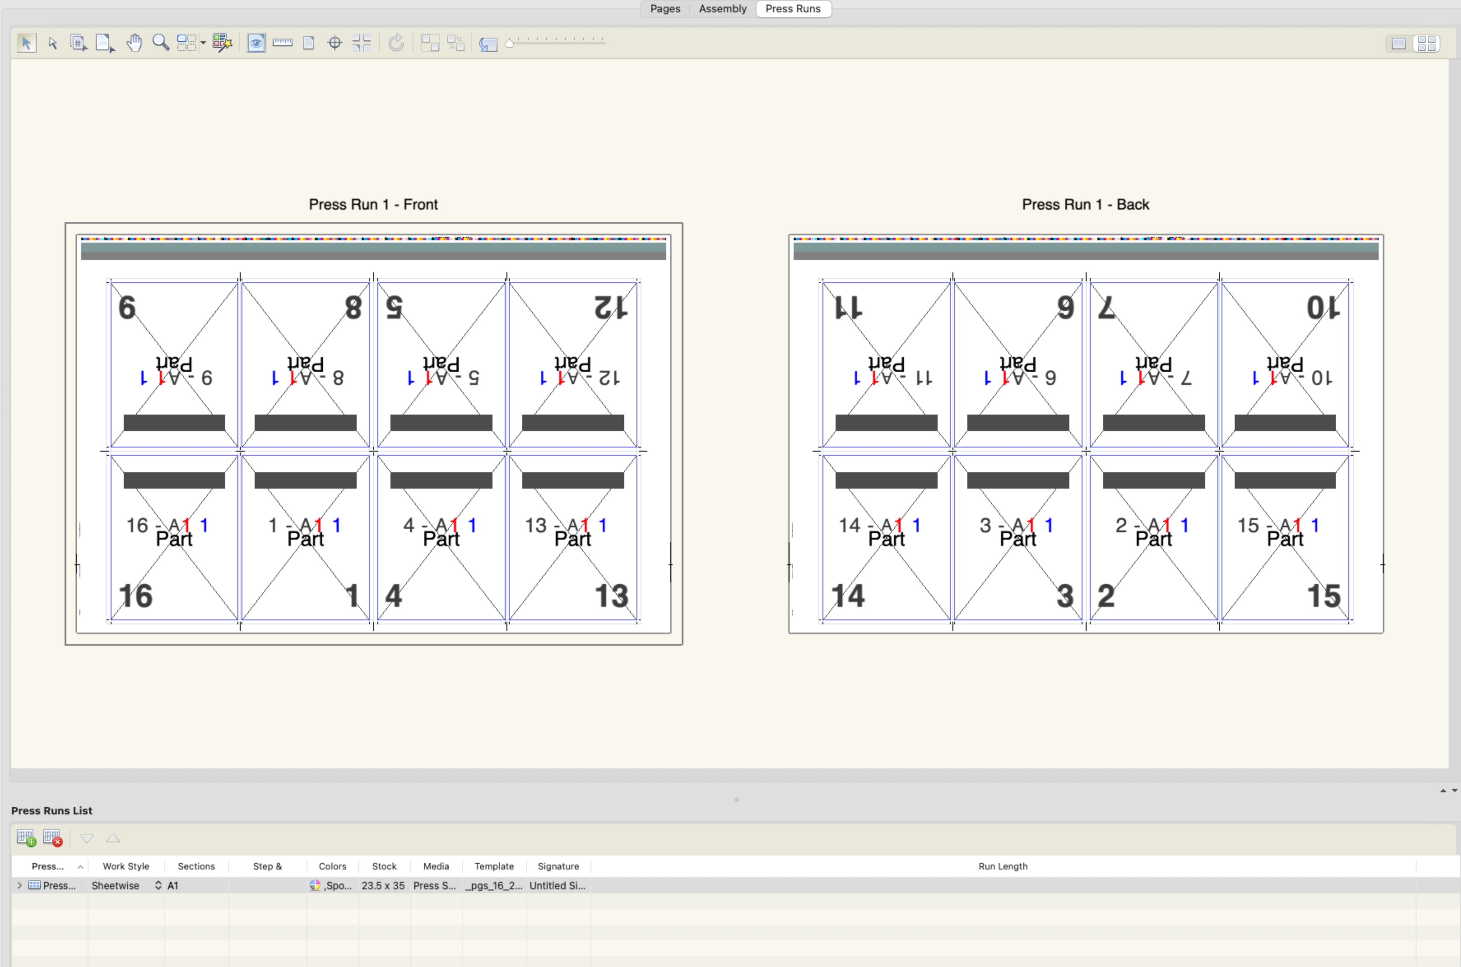This screenshot has width=1461, height=967.
Task: Click the Press Run 1 - Front title
Action: point(373,204)
